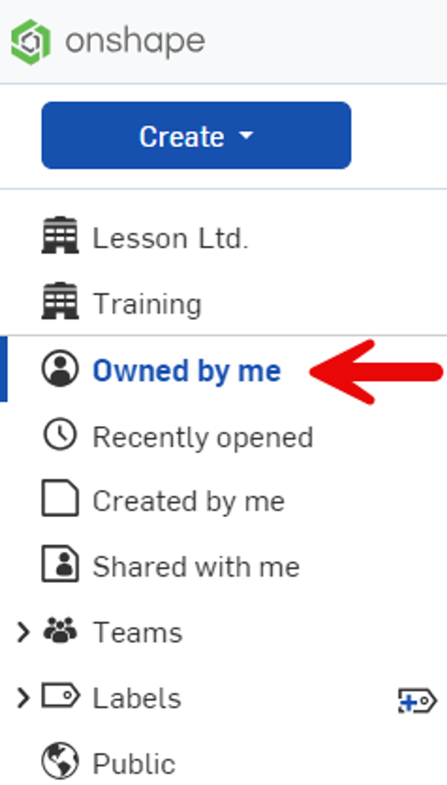This screenshot has width=447, height=785.
Task: Click the Create button label
Action: tap(182, 136)
